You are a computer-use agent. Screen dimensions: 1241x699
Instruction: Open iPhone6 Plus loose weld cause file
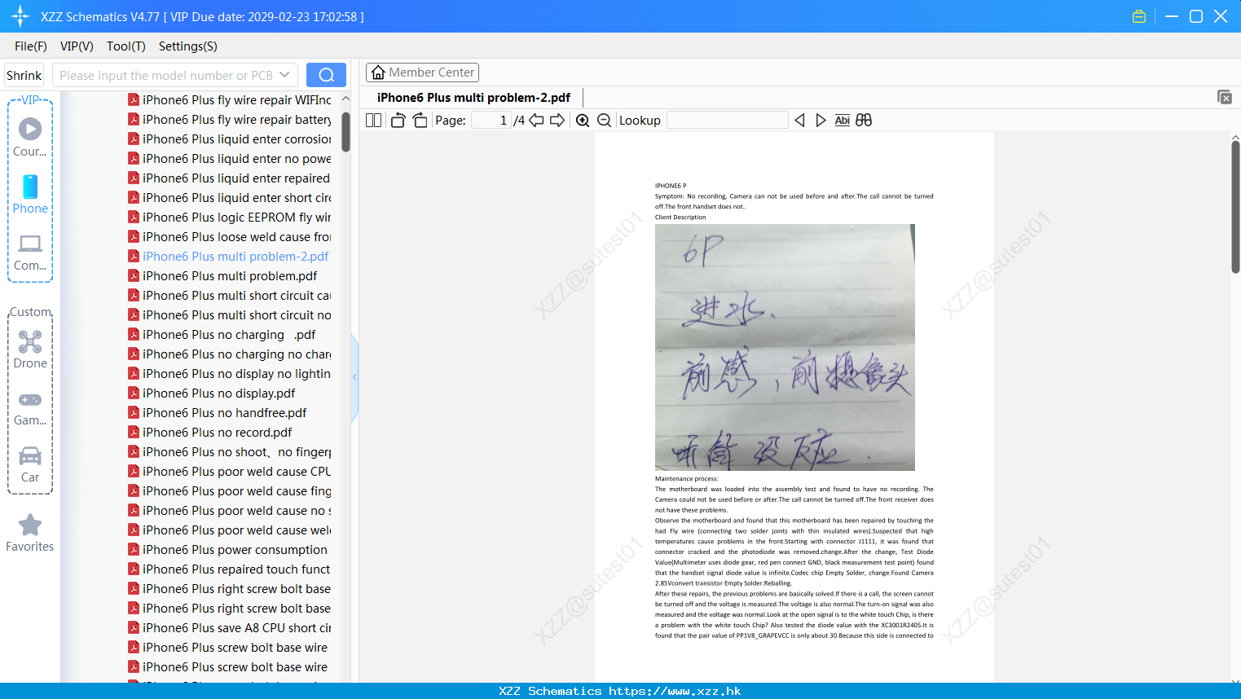(x=230, y=237)
